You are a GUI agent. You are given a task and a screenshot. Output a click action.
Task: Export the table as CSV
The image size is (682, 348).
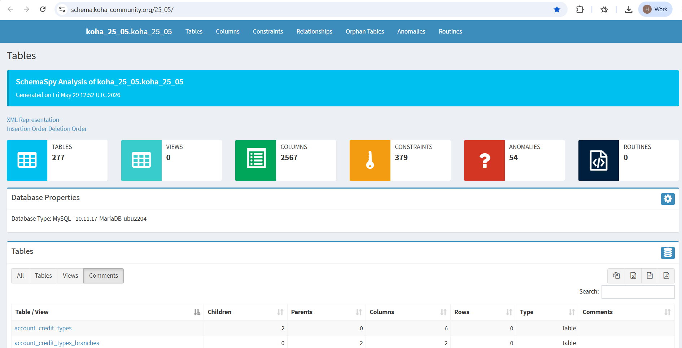click(x=650, y=276)
